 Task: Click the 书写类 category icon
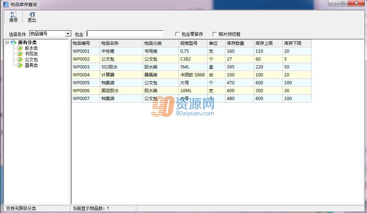(x=20, y=53)
